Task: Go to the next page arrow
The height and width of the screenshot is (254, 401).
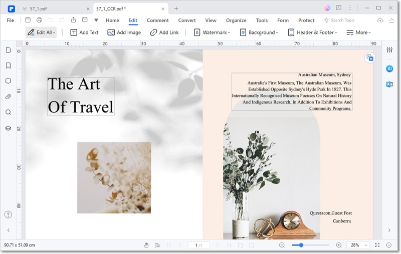Action: point(218,245)
